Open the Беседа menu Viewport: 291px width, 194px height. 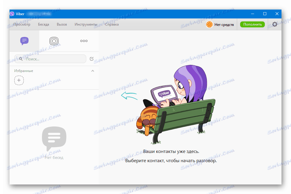(43, 24)
